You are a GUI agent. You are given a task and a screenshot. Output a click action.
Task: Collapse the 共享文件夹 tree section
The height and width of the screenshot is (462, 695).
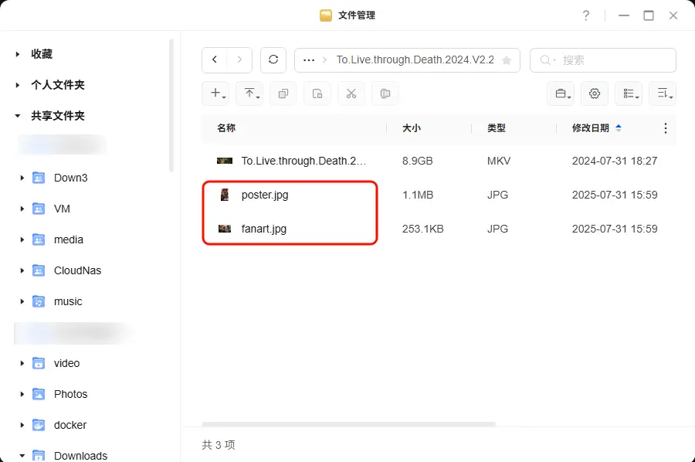pos(18,116)
